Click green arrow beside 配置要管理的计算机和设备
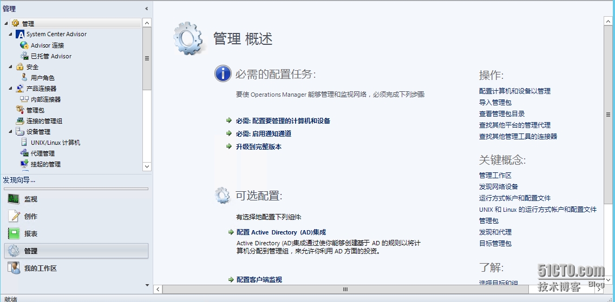Viewport: 615px width, 302px height. click(x=230, y=120)
